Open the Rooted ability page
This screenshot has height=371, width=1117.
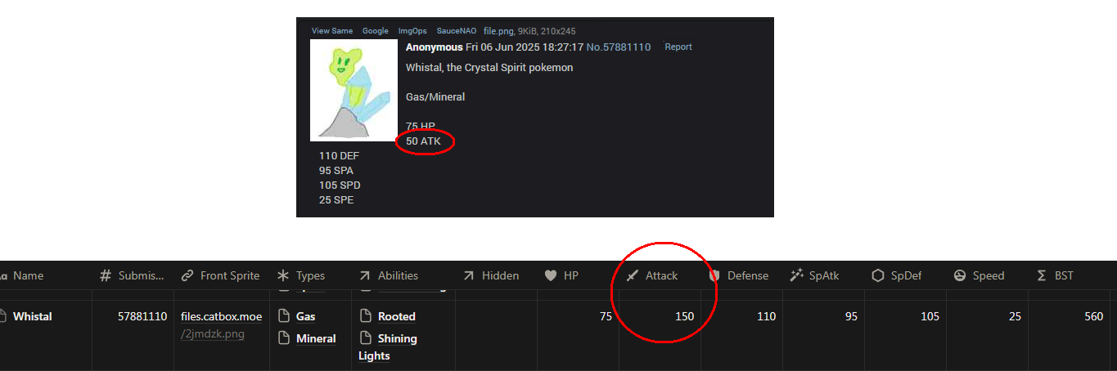pos(396,316)
